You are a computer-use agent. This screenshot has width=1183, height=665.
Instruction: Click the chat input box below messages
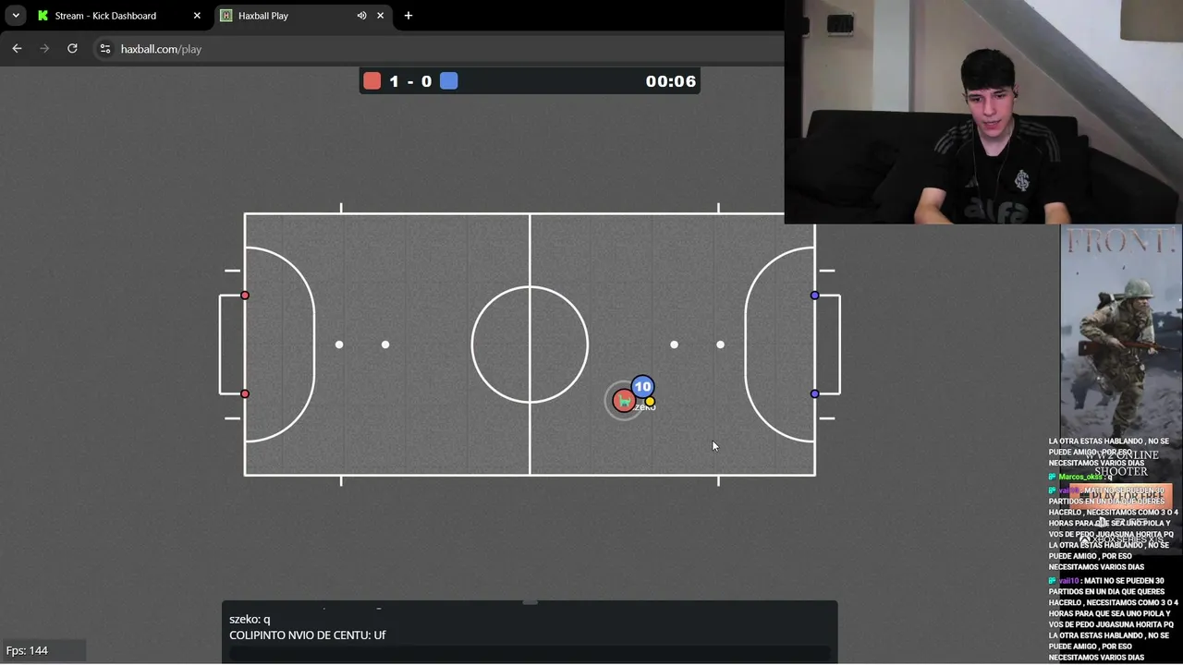[530, 654]
